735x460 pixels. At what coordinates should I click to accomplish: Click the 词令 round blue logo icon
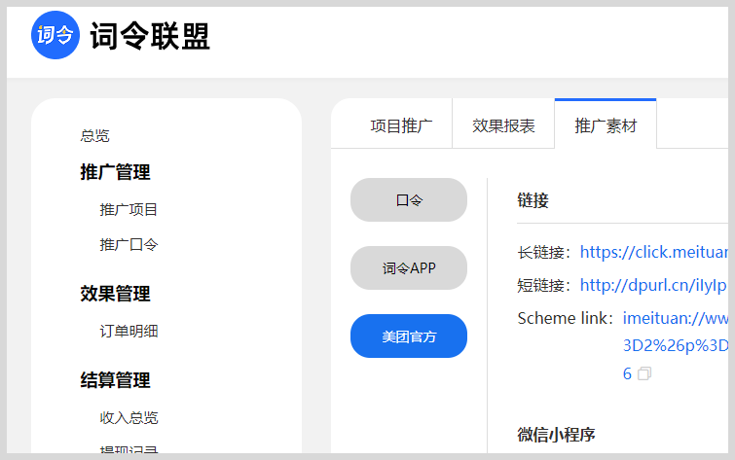coord(55,35)
